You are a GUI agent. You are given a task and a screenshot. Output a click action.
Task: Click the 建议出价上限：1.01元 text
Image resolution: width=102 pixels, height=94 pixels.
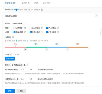click(x=45, y=70)
